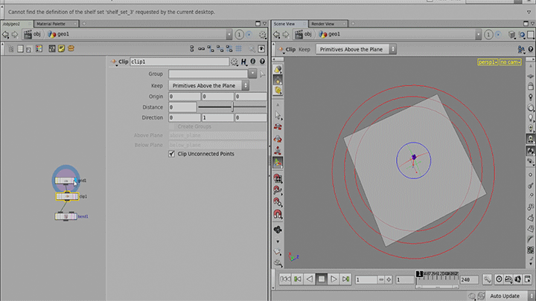
Task: Open geo1 in the network path bar
Action: coord(59,34)
